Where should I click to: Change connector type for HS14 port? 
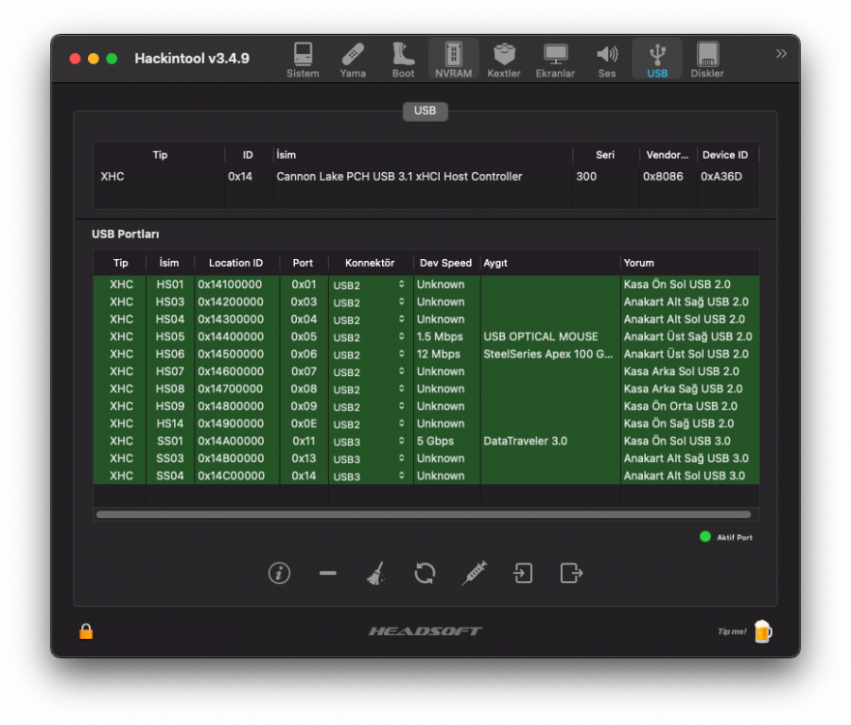click(x=370, y=423)
